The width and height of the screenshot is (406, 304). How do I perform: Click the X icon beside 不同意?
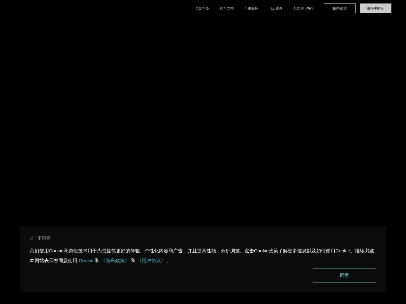tap(32, 238)
